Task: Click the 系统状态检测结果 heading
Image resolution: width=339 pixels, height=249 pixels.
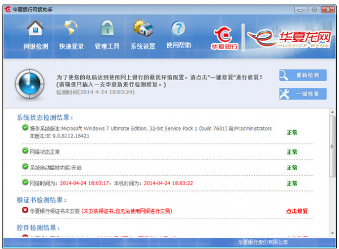Action: (45, 118)
